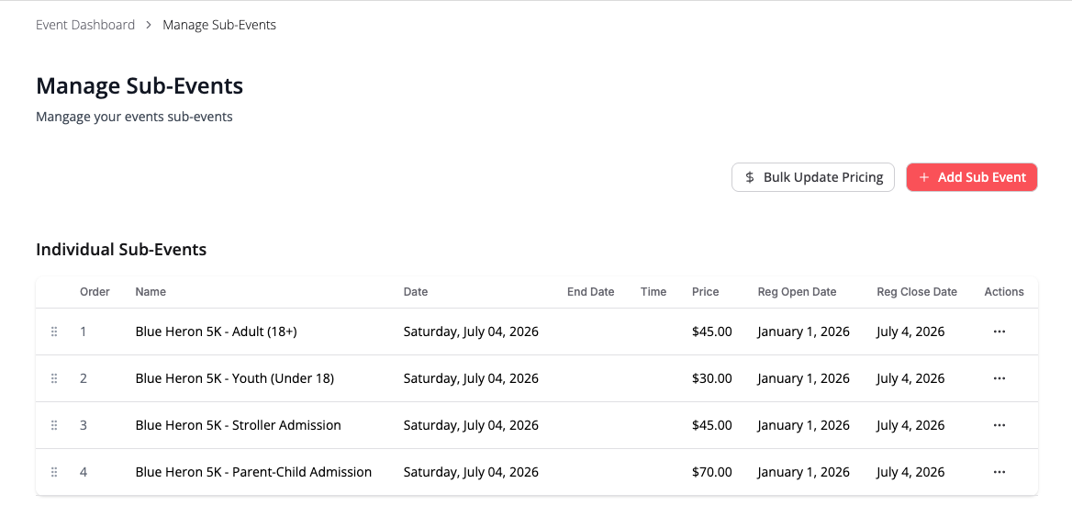Go back to Event Dashboard breadcrumb

coord(85,25)
